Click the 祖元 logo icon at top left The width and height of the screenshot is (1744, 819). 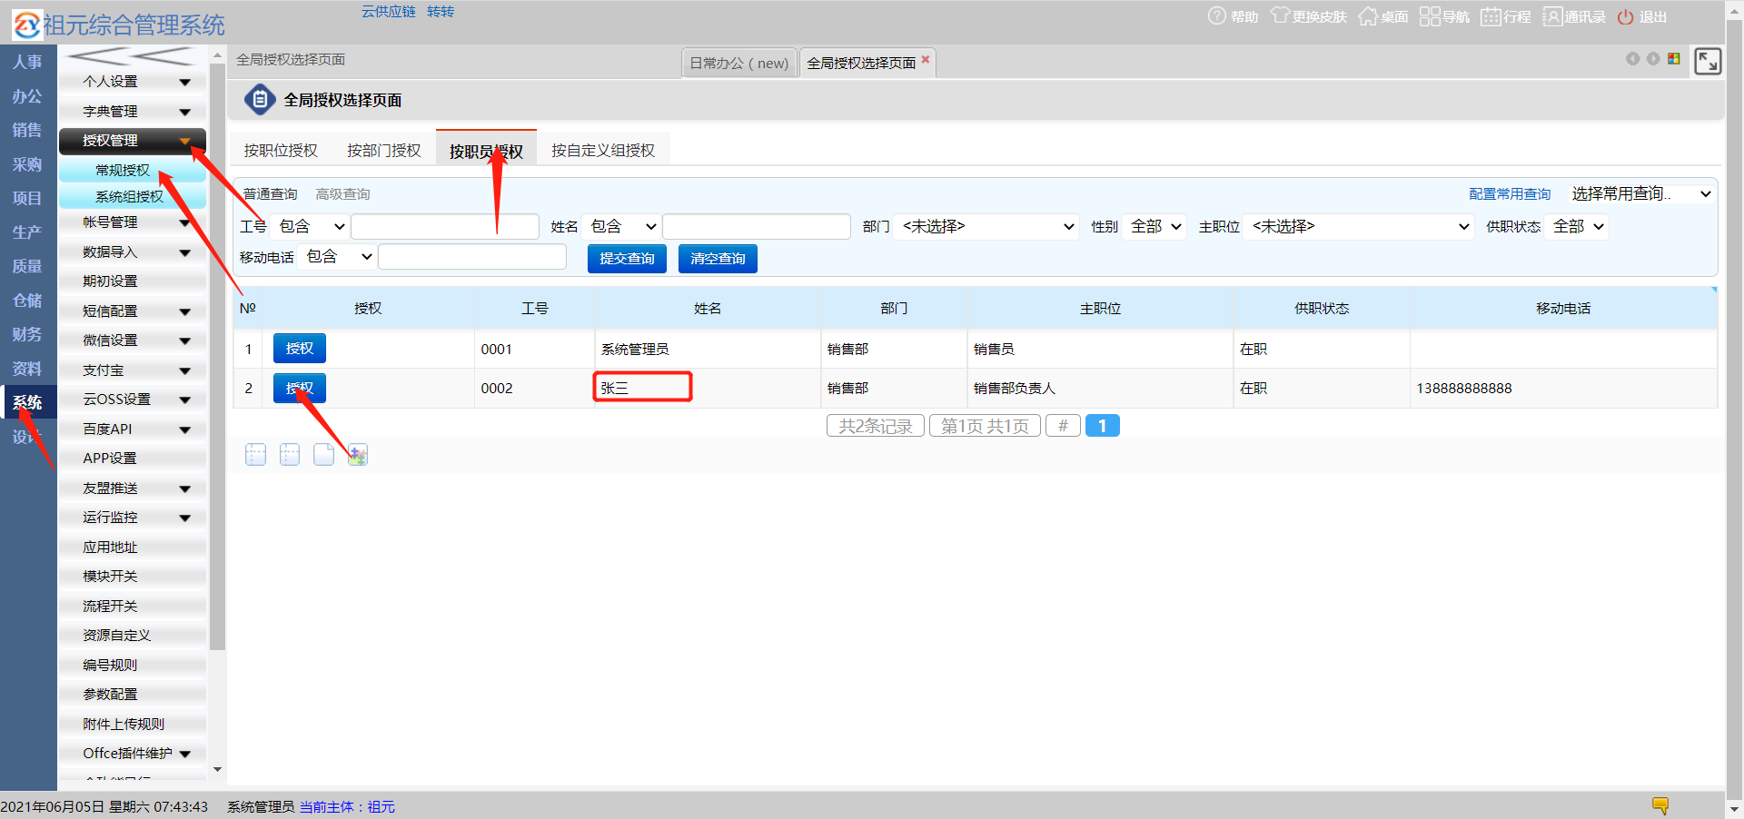point(26,25)
